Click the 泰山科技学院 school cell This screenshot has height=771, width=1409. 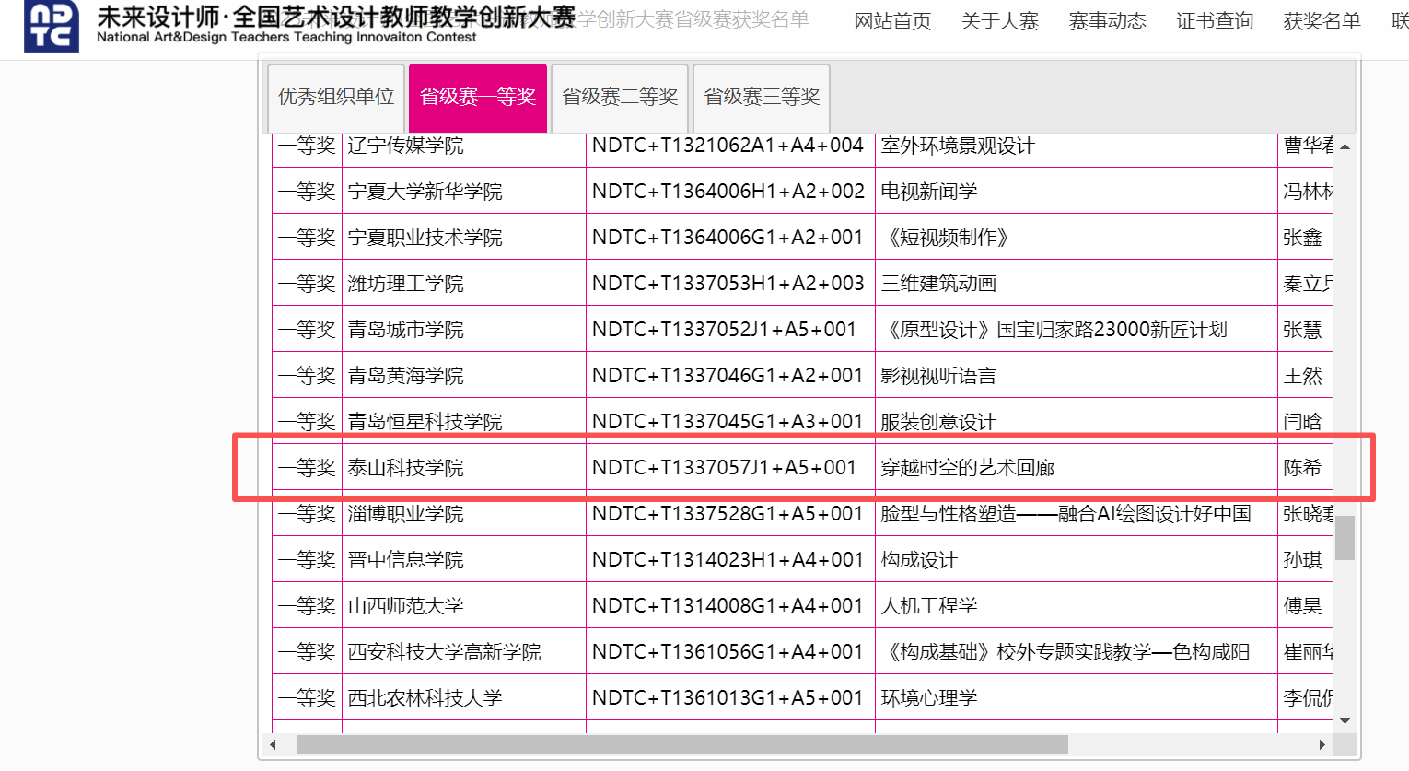pyautogui.click(x=406, y=468)
